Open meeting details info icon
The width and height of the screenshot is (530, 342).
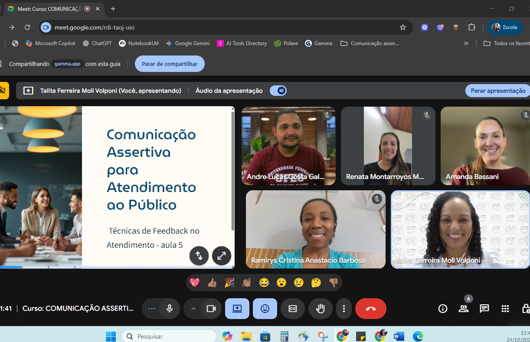(442, 309)
